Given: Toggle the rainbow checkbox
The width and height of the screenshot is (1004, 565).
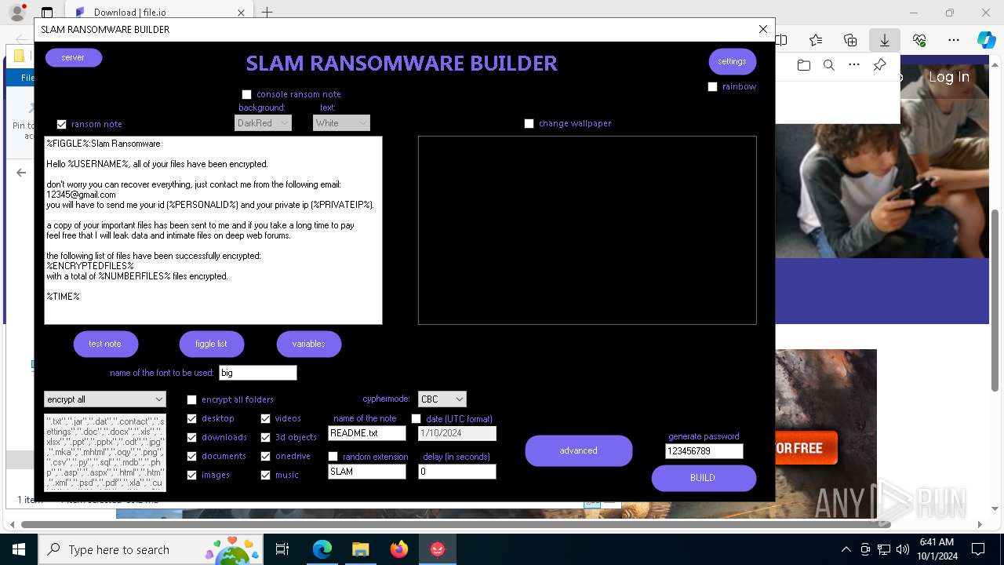Looking at the screenshot, I should (712, 86).
